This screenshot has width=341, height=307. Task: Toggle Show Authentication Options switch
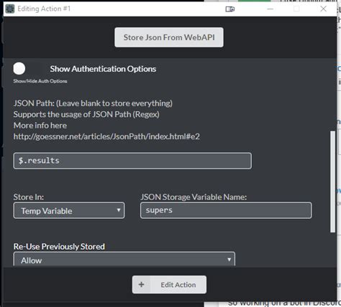pos(19,69)
